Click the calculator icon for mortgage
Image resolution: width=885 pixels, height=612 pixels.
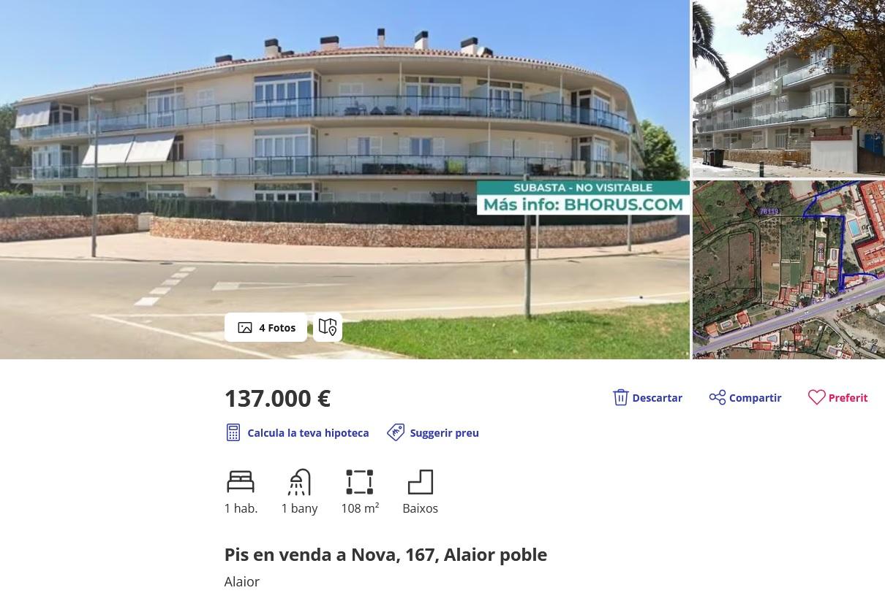(233, 432)
